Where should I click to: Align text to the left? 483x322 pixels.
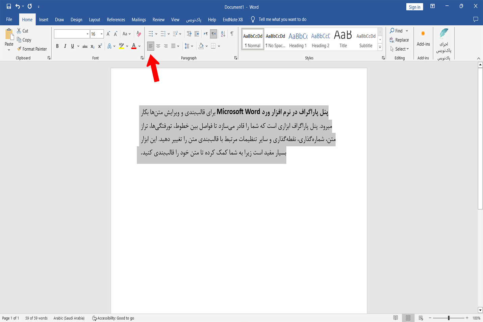[x=151, y=46]
